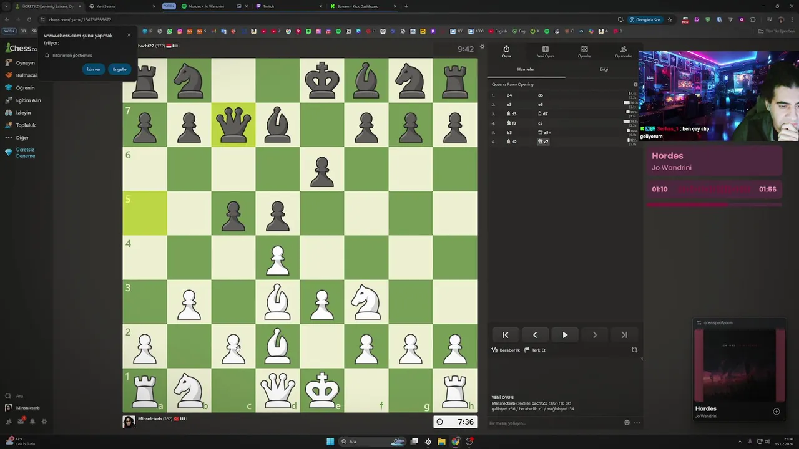799x449 pixels.
Task: Select the highlighted queen c7 move
Action: [543, 142]
